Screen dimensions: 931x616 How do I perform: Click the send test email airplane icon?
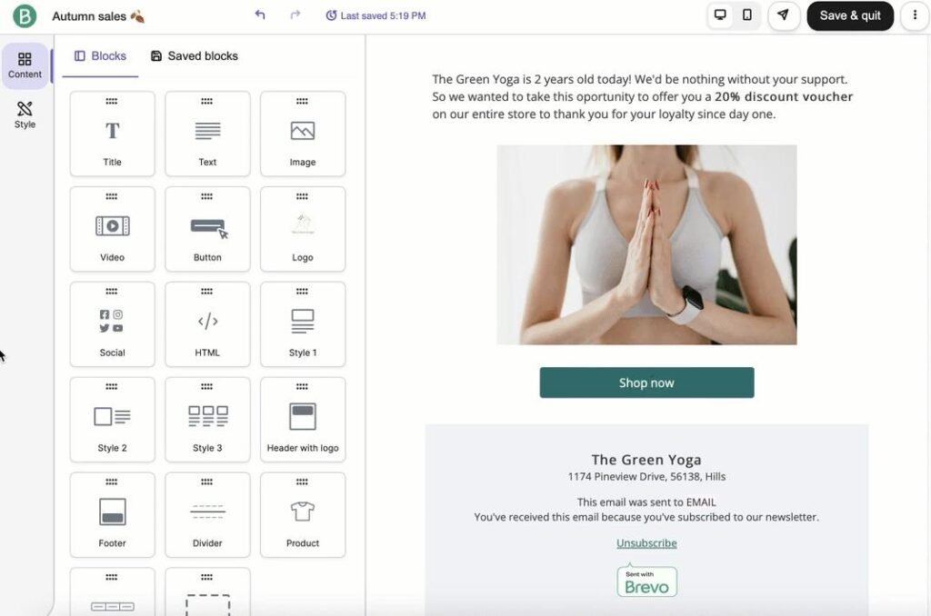[x=783, y=15]
